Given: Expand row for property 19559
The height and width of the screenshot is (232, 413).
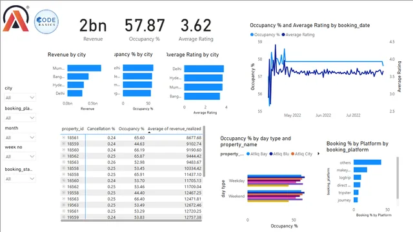Looking at the screenshot, I should pyautogui.click(x=63, y=217).
